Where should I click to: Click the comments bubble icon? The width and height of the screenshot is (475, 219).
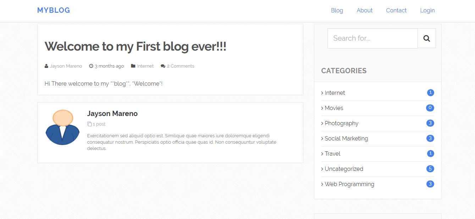pos(163,66)
